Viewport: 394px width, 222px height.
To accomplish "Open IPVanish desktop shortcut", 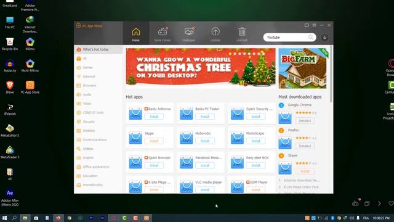I will tap(10, 109).
